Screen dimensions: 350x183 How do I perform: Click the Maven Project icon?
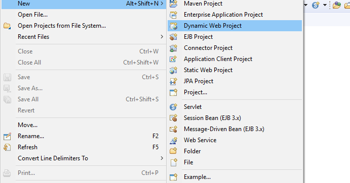coord(173,4)
